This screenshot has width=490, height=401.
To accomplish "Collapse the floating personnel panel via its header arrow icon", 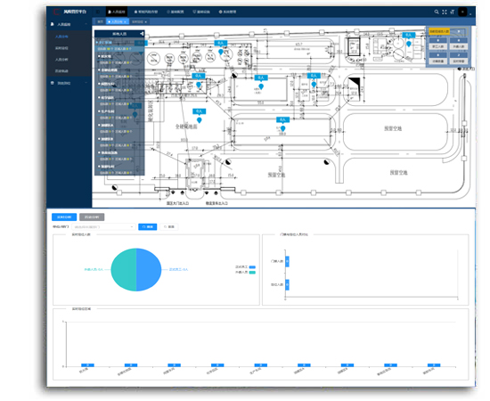I will point(142,34).
